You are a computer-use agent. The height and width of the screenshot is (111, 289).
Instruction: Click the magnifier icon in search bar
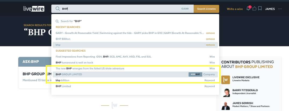pos(57,9)
